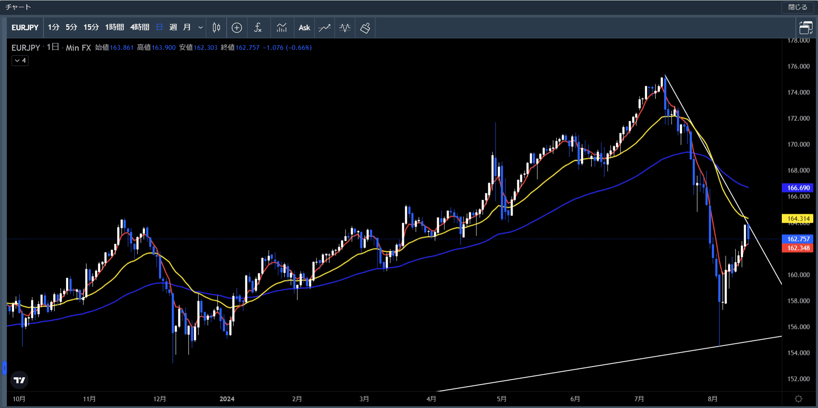Click the blue 162.757 current price label

[x=798, y=239]
